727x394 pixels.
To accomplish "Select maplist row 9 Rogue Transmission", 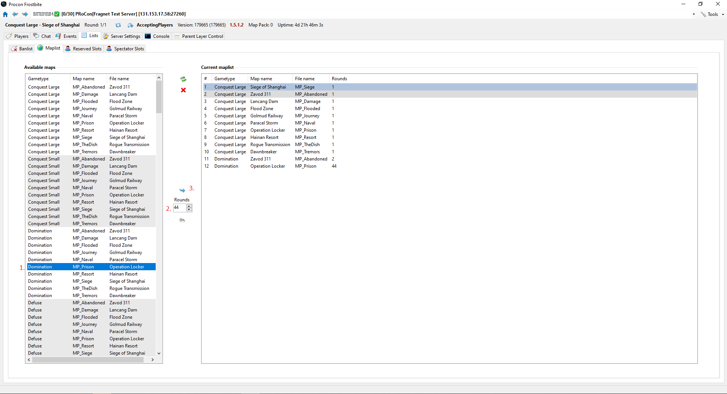I will coord(450,145).
